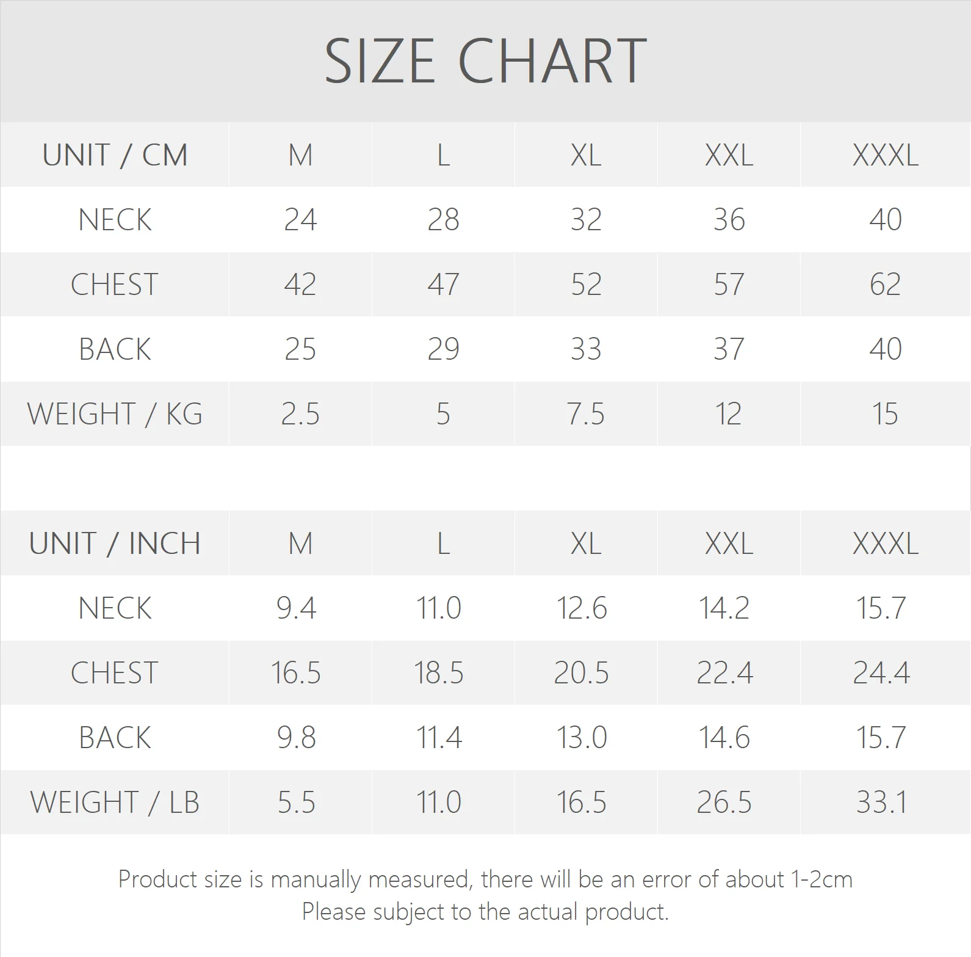971x957 pixels.
Task: Click the XXXL column header in CM table
Action: (x=885, y=155)
